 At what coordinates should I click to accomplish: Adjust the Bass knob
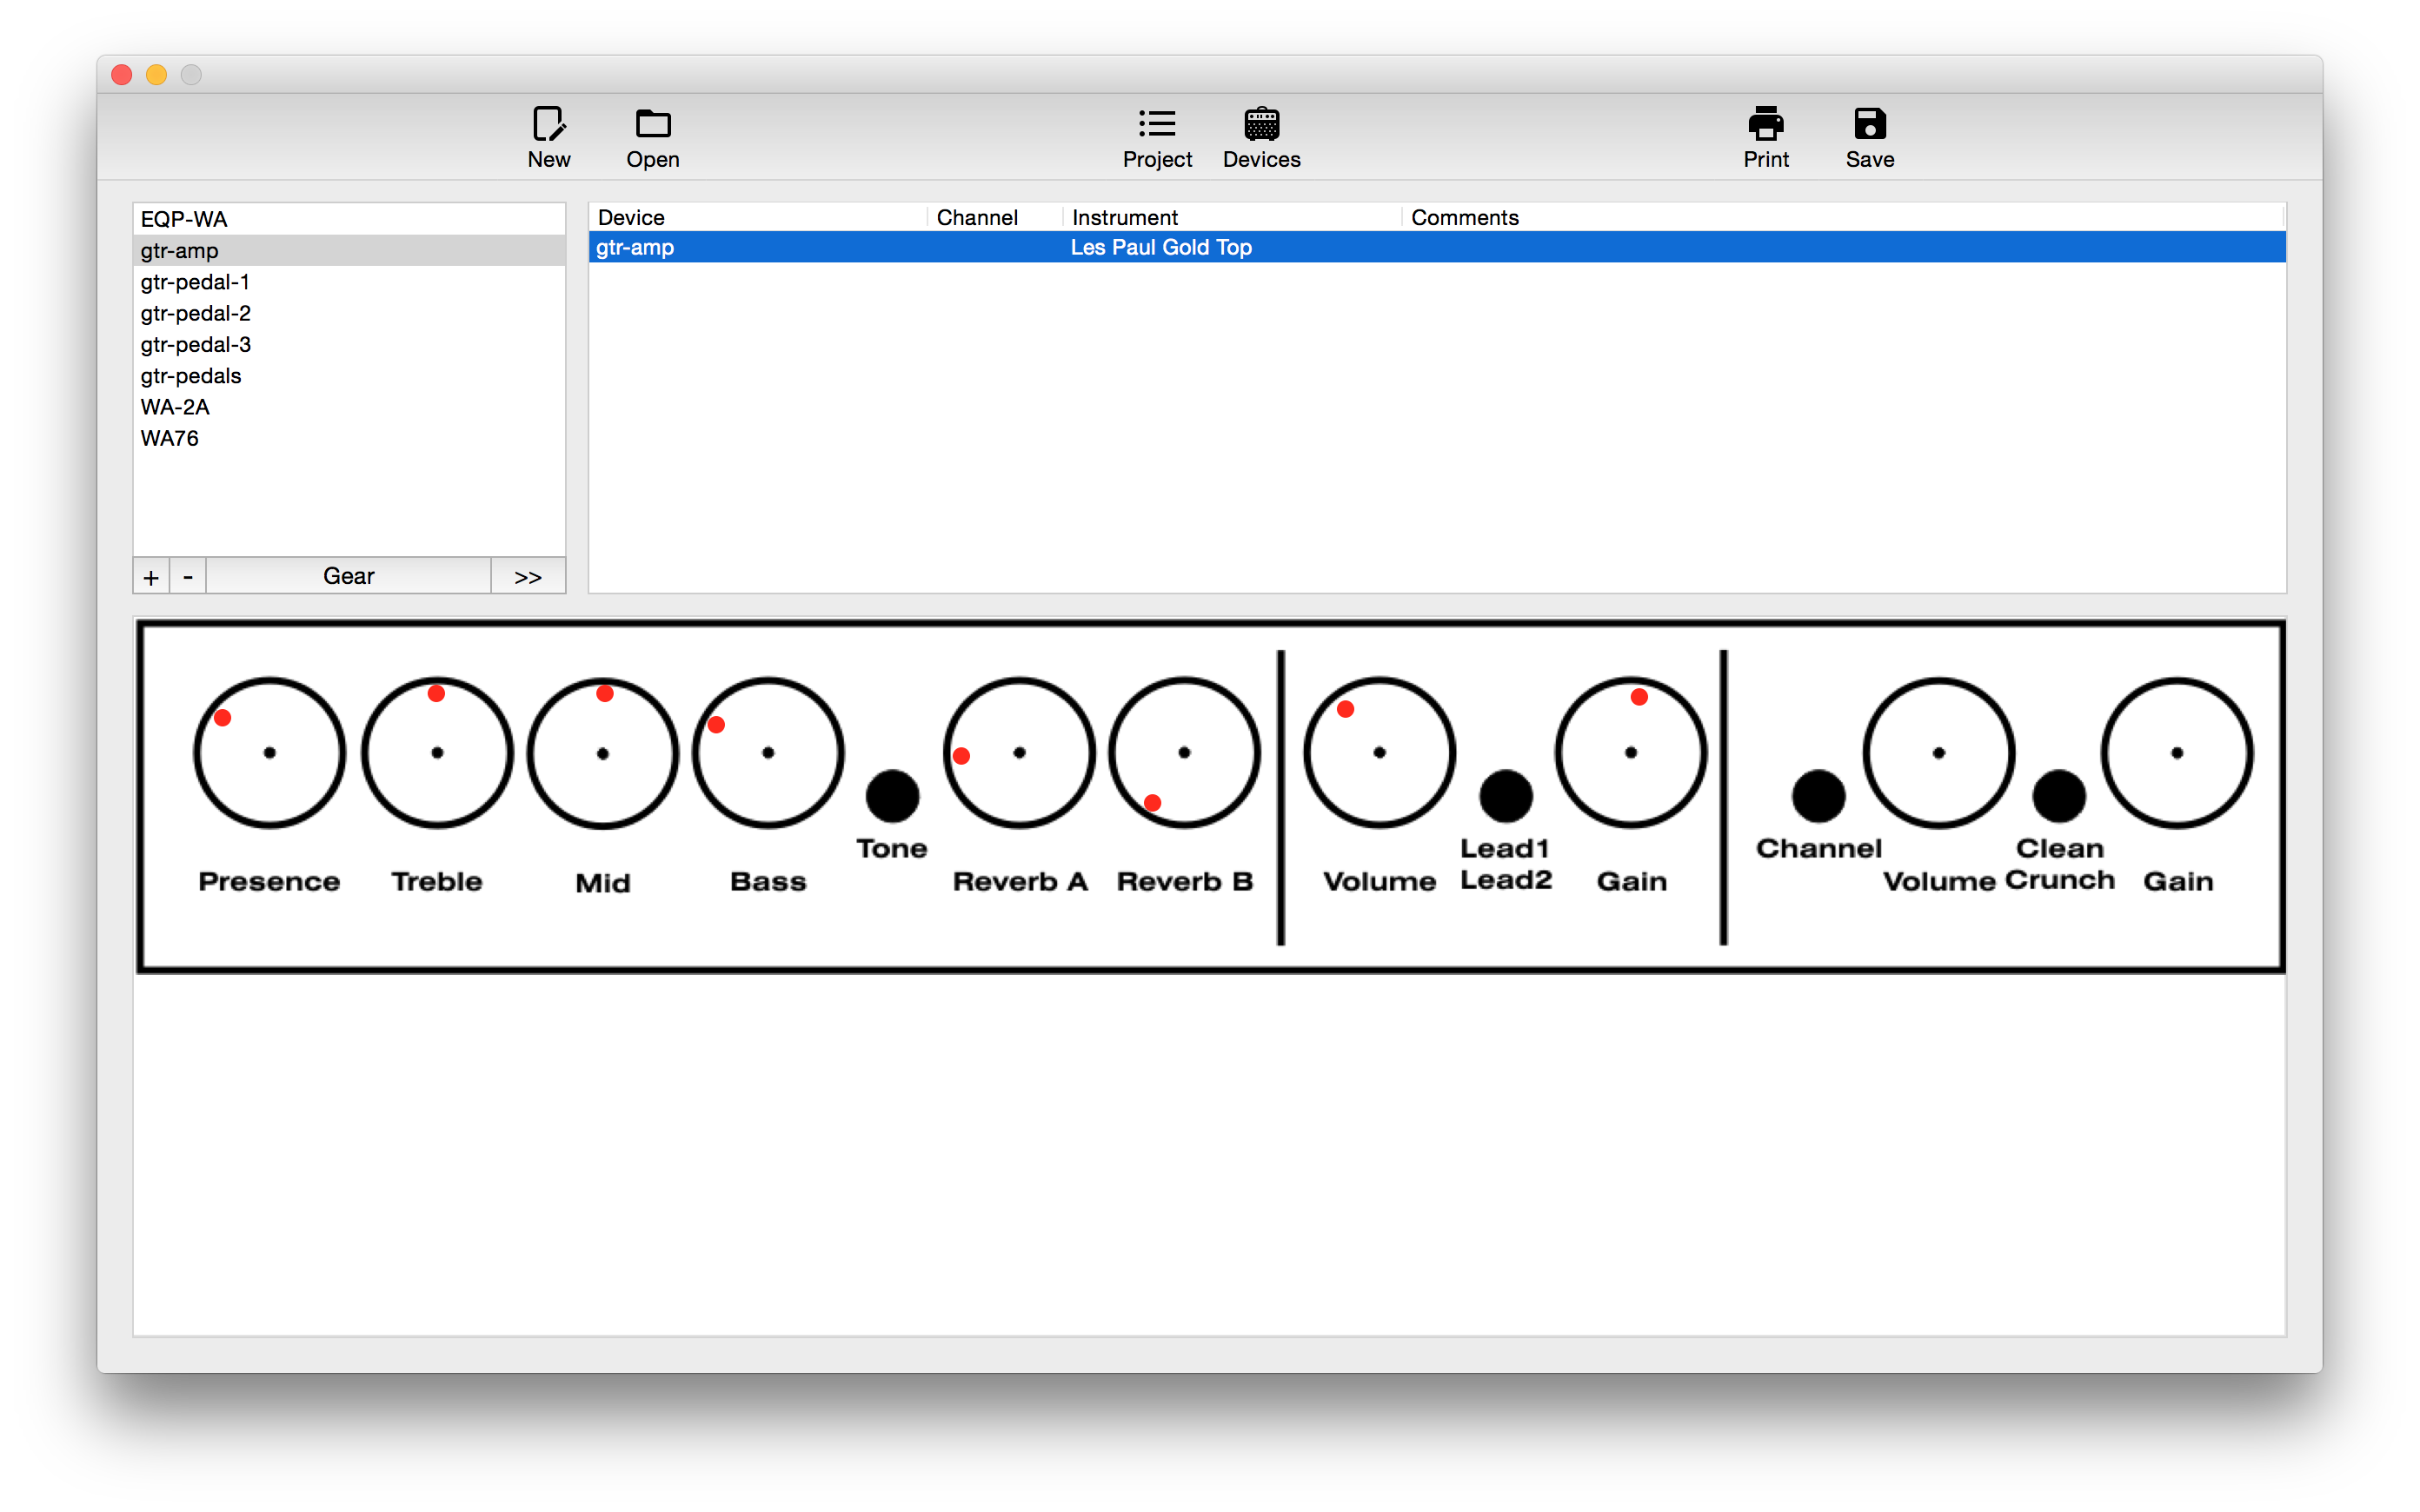tap(768, 753)
